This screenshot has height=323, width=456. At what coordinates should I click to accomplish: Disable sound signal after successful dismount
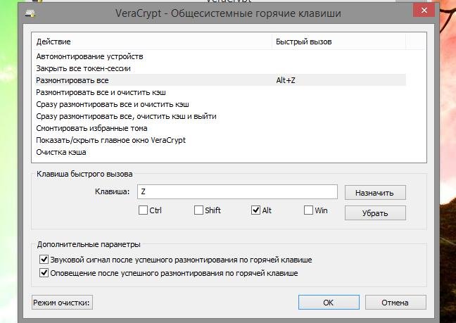click(45, 260)
